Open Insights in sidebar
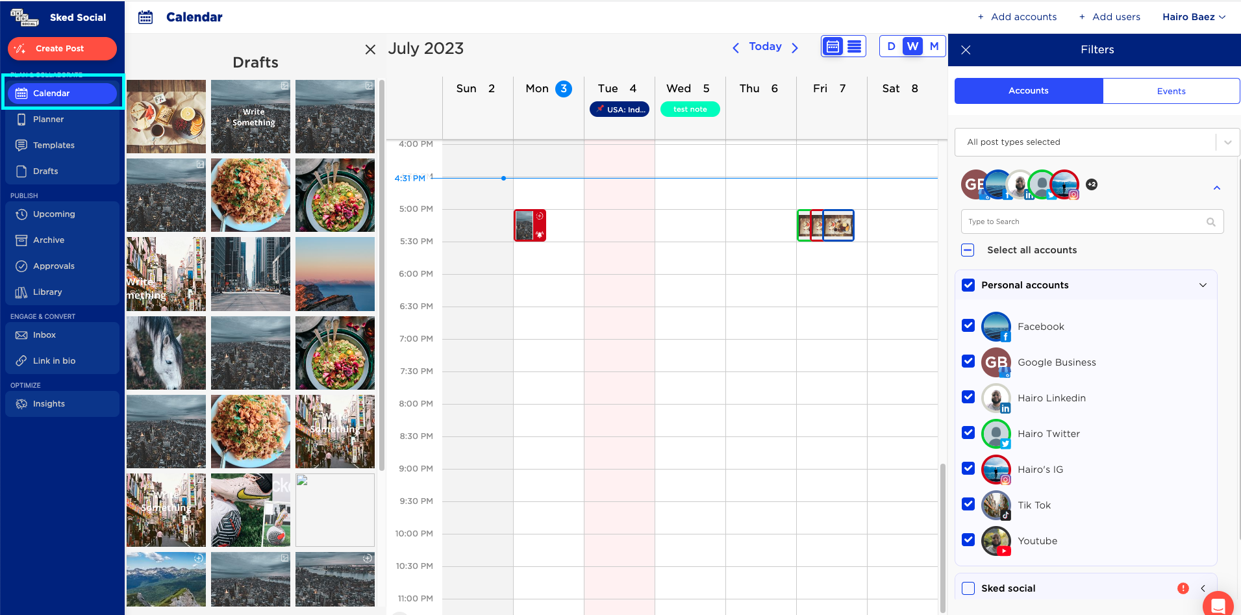Viewport: 1241px width, 615px height. [62, 404]
